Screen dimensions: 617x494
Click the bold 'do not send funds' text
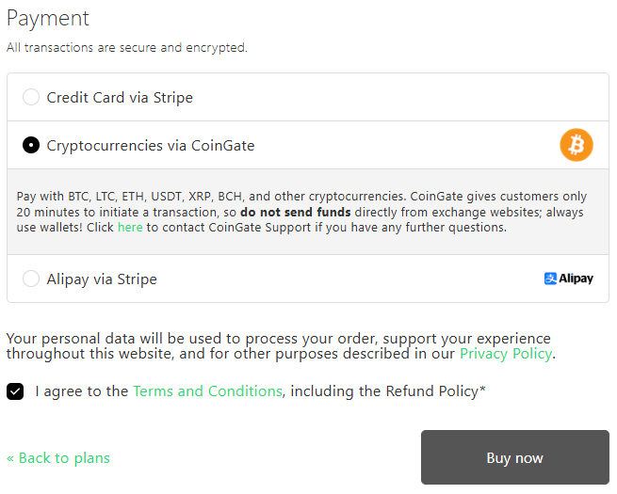296,213
